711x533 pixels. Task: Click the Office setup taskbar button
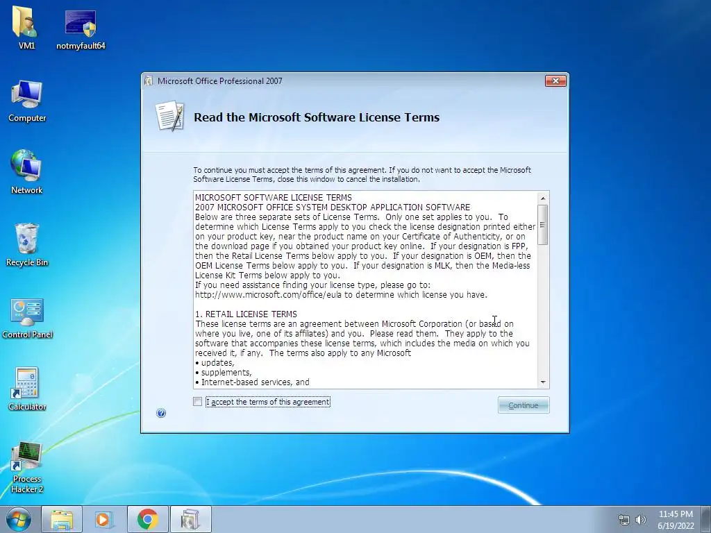pyautogui.click(x=190, y=519)
